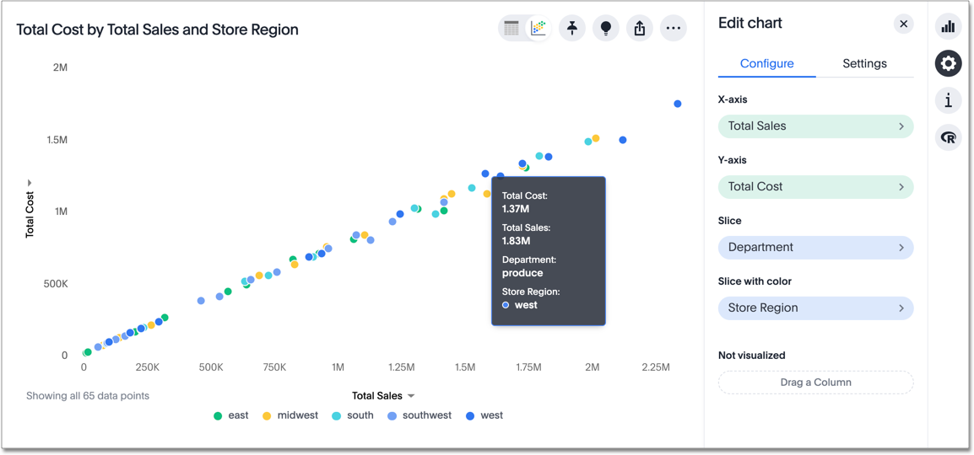The width and height of the screenshot is (974, 455).
Task: Expand the Department slice chip
Action: point(815,248)
